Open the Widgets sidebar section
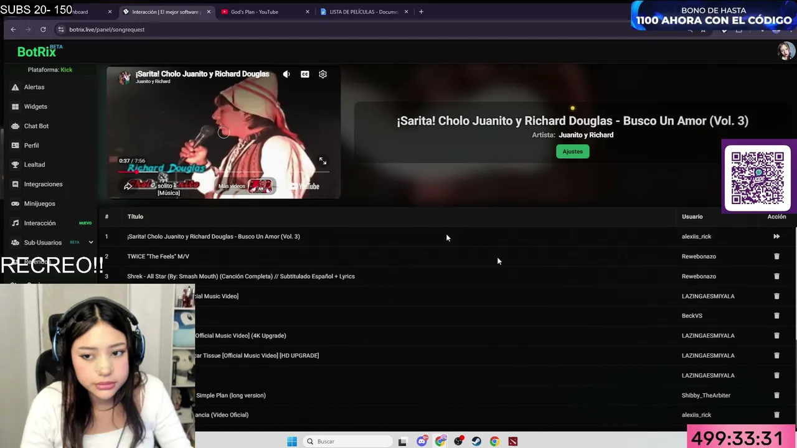 pyautogui.click(x=35, y=106)
